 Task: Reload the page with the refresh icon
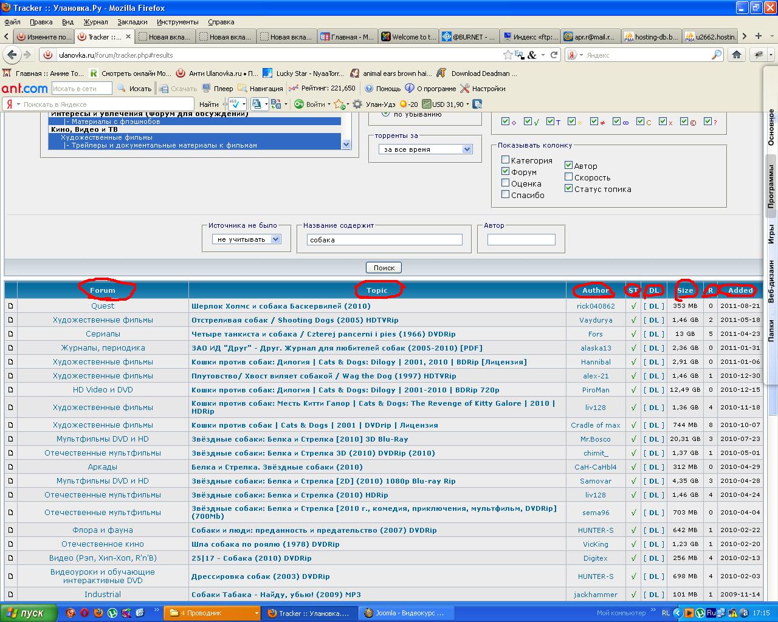554,55
